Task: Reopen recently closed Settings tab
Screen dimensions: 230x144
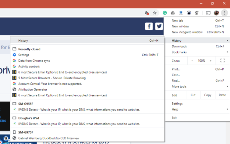Action: click(87, 55)
